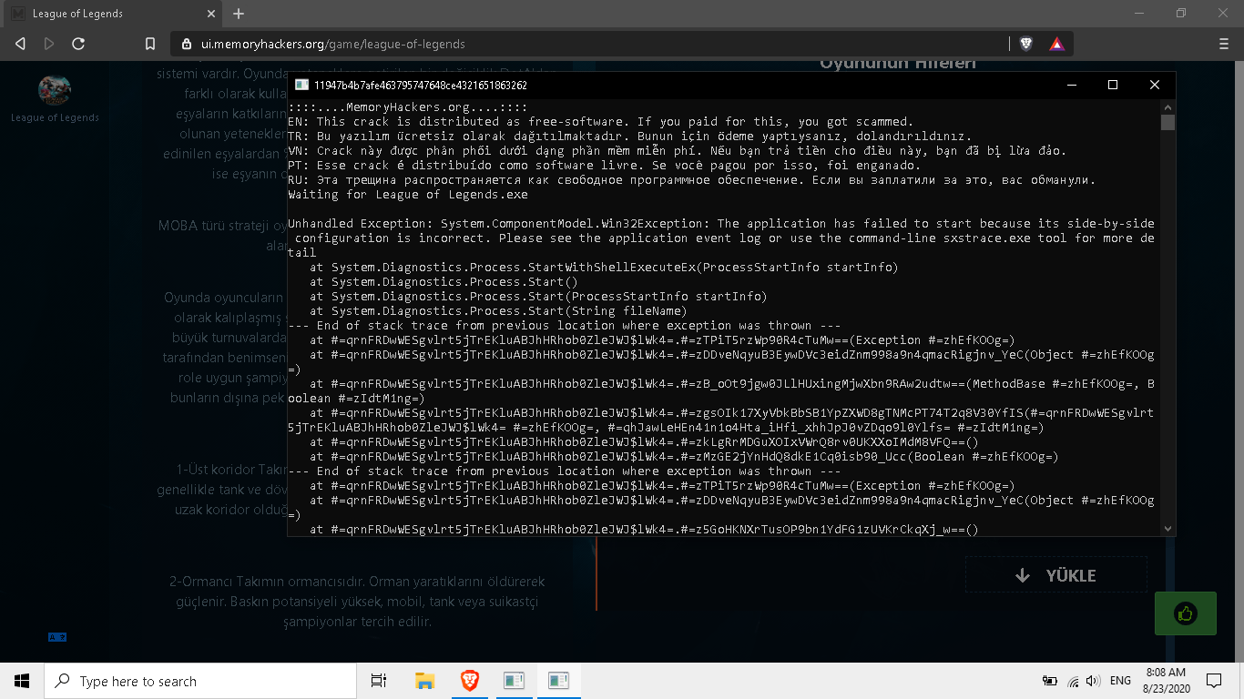Select the League of Legends browser tab
1244x699 pixels.
(x=113, y=14)
